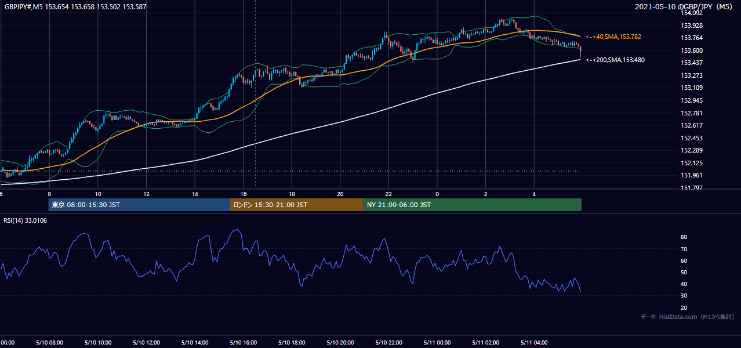
Task: Click RSI scale value 70
Action: point(684,249)
